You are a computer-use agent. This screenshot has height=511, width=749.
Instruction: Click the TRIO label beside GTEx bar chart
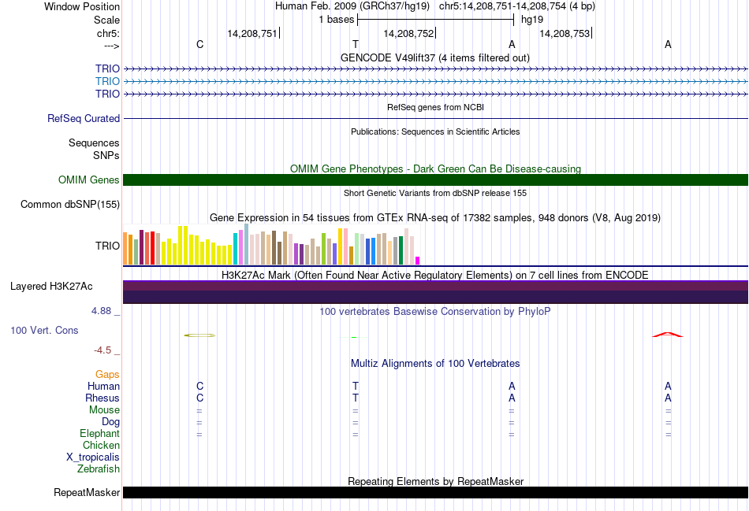(x=107, y=246)
